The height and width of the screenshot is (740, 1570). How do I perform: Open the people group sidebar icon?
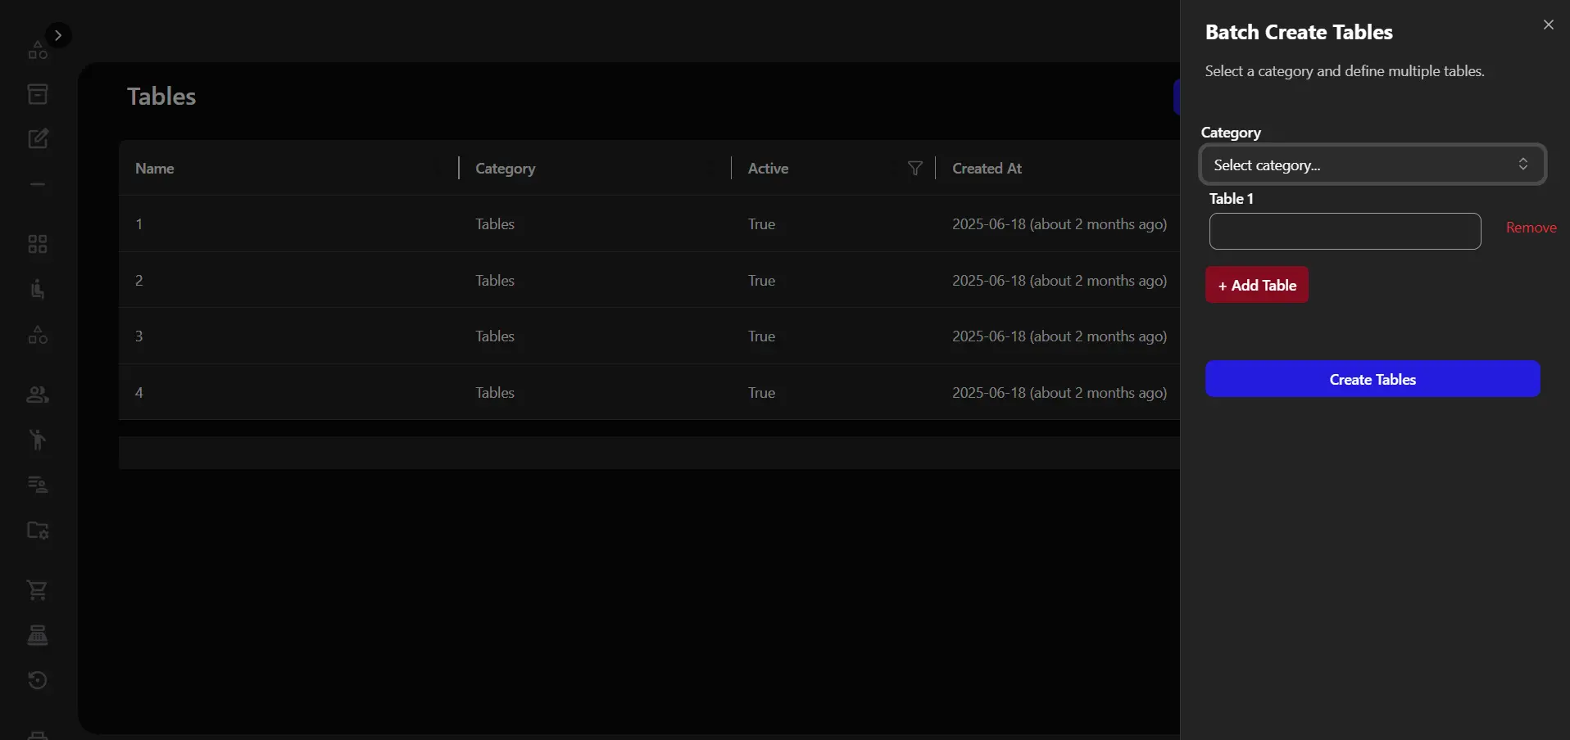[38, 395]
